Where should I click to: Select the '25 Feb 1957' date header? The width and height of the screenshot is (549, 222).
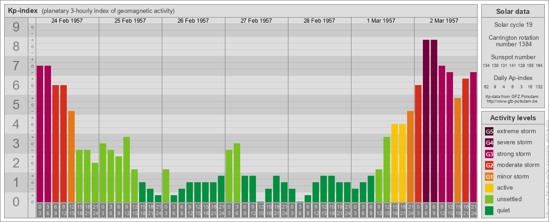tap(130, 21)
